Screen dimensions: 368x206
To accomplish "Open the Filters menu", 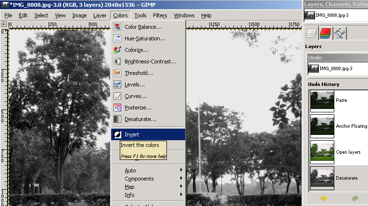I will click(160, 15).
